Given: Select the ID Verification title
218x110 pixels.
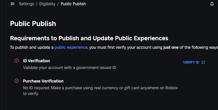Looking at the screenshot, I should point(36,61).
